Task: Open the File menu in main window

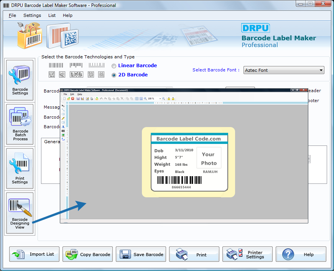Action: pos(12,15)
